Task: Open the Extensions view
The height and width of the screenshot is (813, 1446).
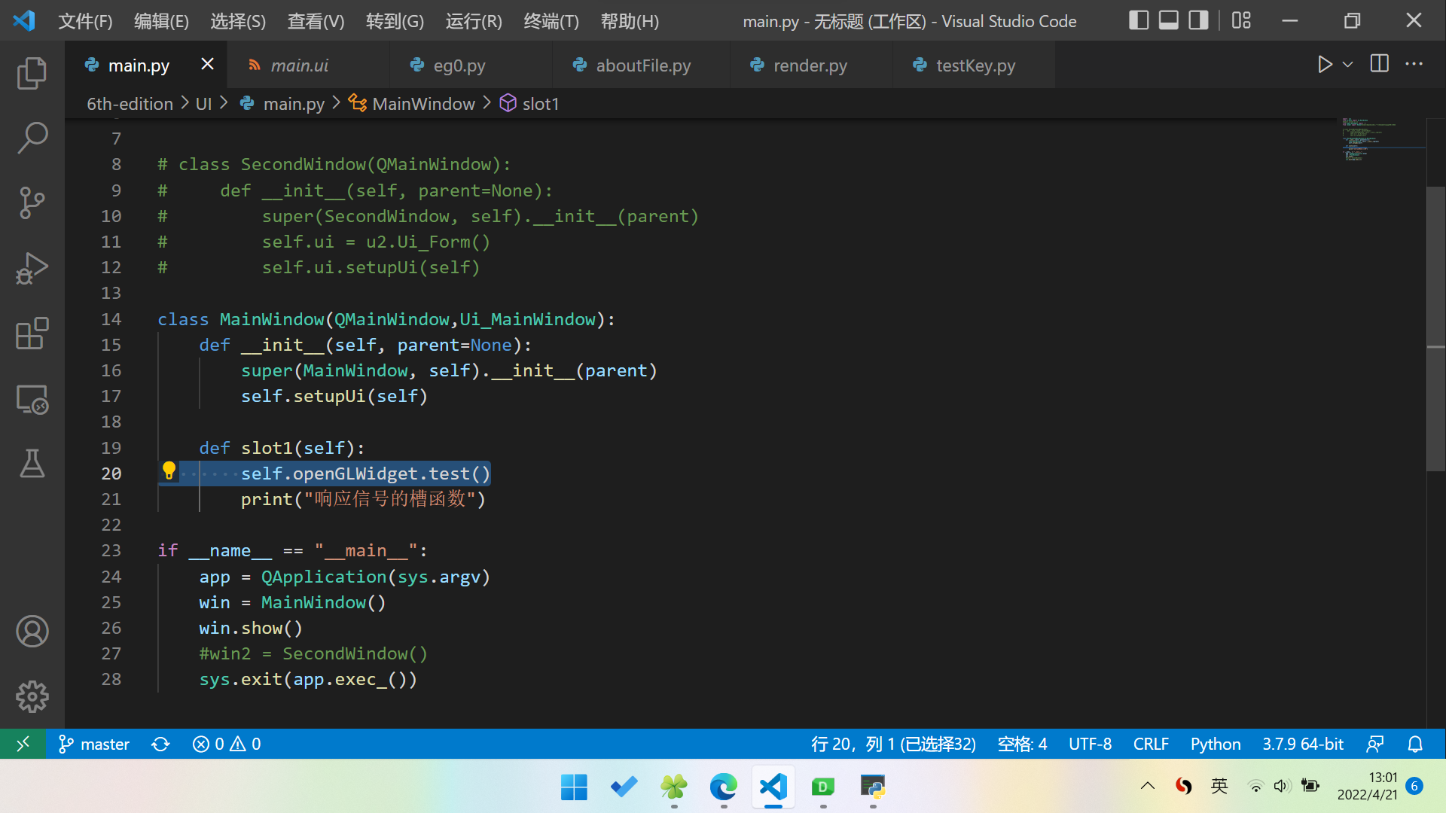Action: 32,333
